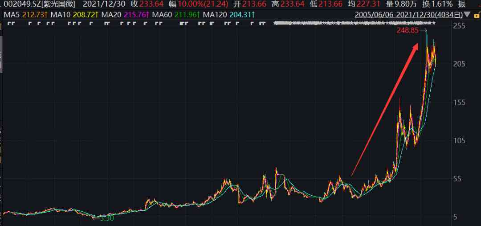The height and width of the screenshot is (226, 481).
Task: Click the last white star marker in the top row
Action: 433,23
